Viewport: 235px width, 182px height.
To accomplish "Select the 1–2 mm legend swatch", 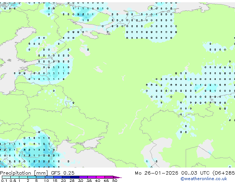I will [x=23, y=177].
